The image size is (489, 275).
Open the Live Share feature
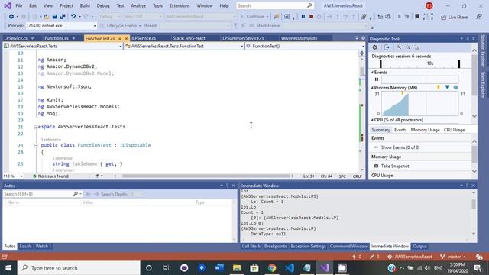(454, 17)
